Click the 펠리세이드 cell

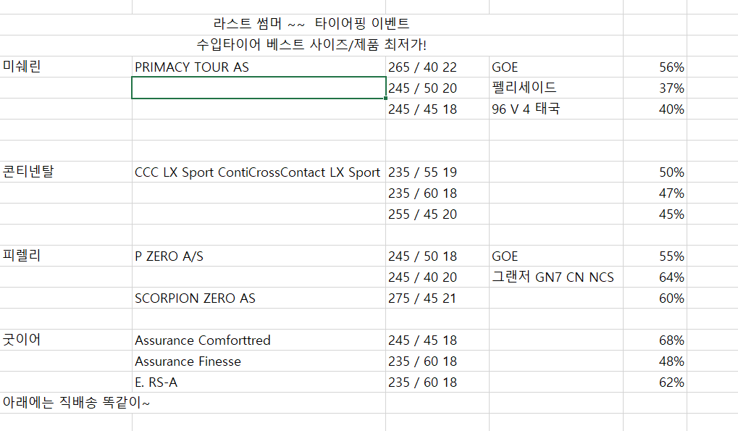tap(524, 88)
